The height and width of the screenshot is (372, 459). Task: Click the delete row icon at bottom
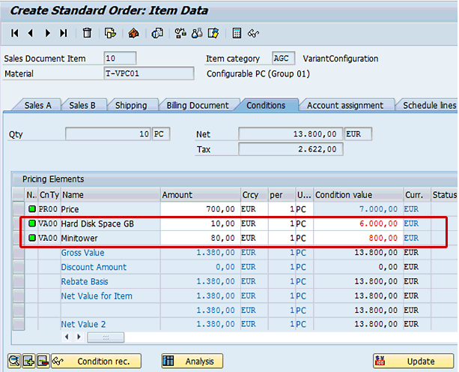(x=43, y=361)
